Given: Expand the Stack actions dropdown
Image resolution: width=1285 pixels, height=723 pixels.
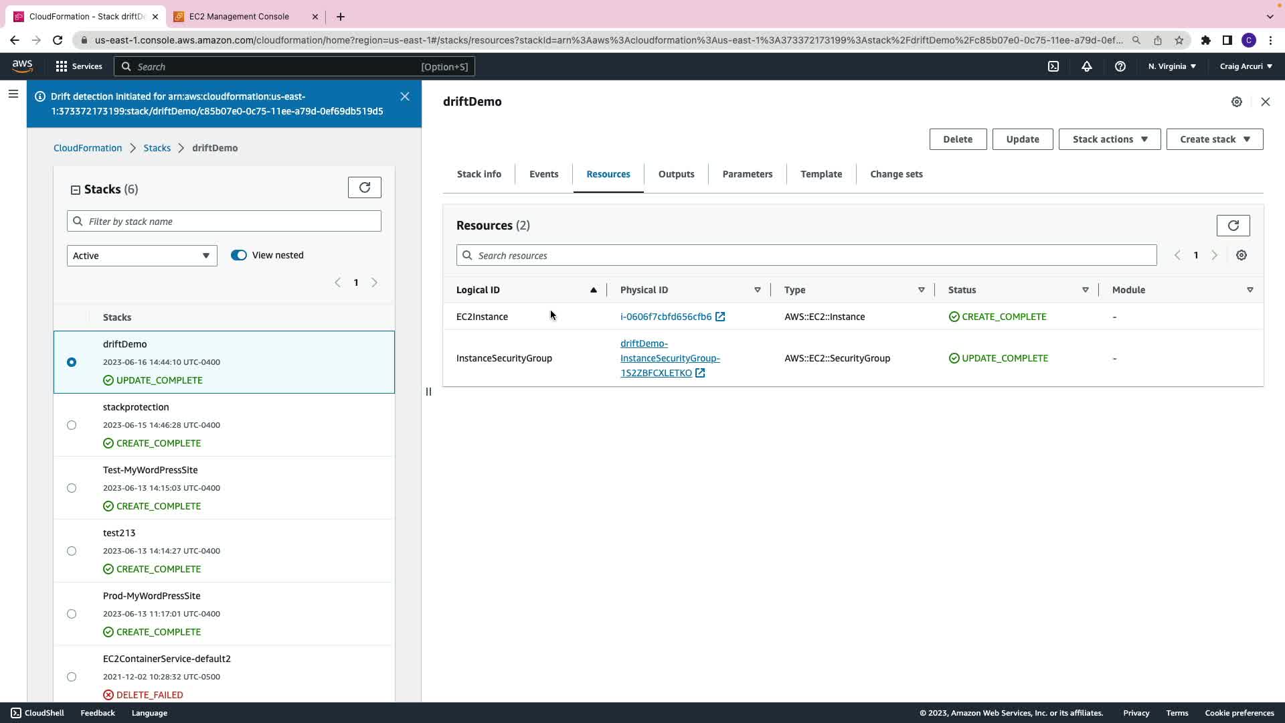Looking at the screenshot, I should (x=1109, y=139).
